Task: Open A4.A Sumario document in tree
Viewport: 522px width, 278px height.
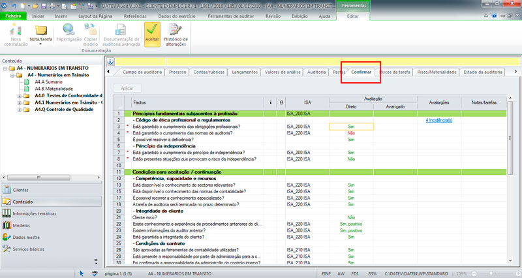Action: 48,82
